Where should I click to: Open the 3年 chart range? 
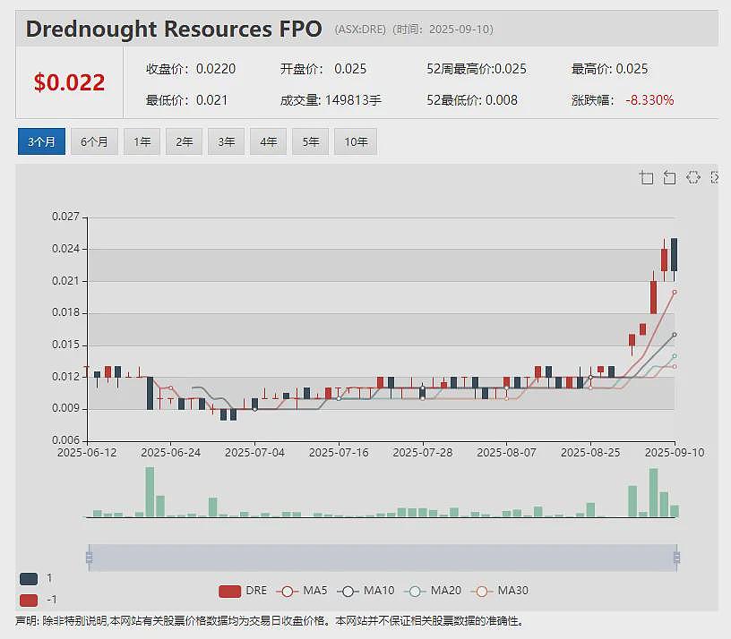[x=226, y=141]
